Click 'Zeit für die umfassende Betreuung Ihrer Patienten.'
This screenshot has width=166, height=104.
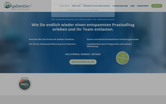pyautogui.click(x=52, y=44)
